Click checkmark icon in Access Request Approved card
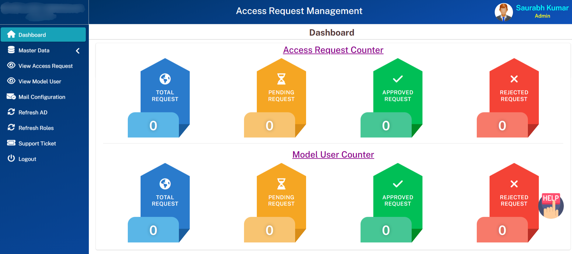Image resolution: width=572 pixels, height=254 pixels. tap(398, 79)
